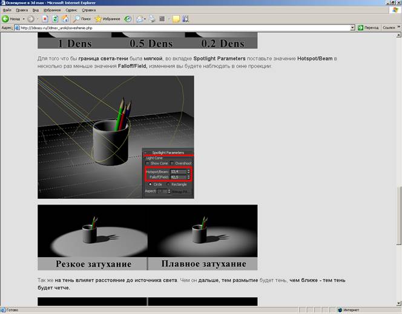
Task: Expand the Forward history dropdown arrow
Action: tap(38, 19)
